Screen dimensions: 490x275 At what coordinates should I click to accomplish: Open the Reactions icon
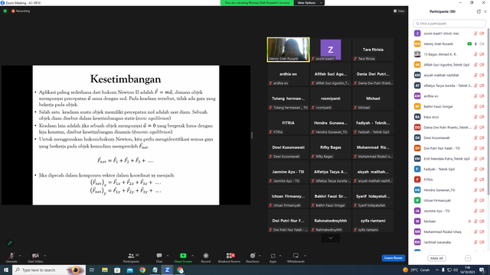[x=253, y=256]
